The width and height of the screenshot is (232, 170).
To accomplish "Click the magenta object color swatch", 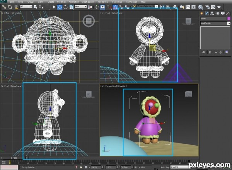I will coord(229,19).
